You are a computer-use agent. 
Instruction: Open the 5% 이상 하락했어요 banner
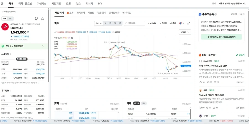[24, 46]
